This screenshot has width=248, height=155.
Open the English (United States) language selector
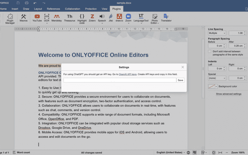pos(171,153)
